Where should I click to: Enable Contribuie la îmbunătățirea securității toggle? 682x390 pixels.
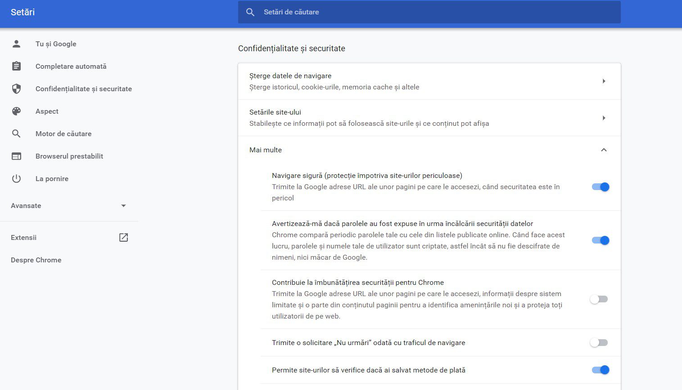(599, 299)
